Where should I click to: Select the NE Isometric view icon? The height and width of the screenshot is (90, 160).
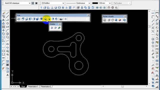click(53, 19)
